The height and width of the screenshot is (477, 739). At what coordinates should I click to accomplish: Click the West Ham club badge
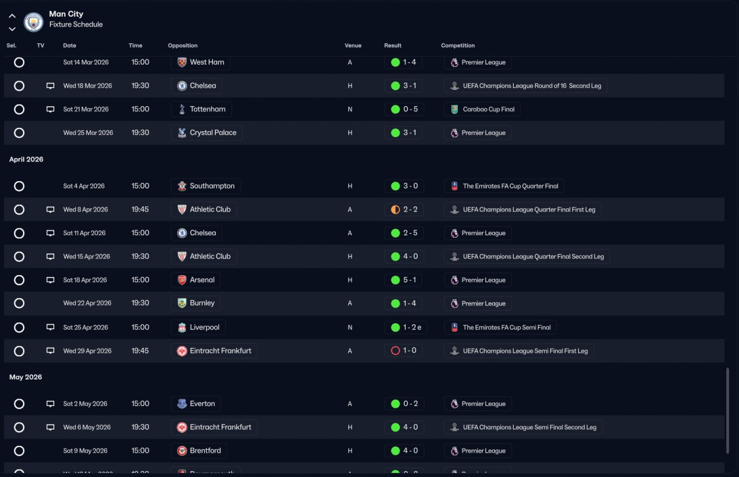182,62
